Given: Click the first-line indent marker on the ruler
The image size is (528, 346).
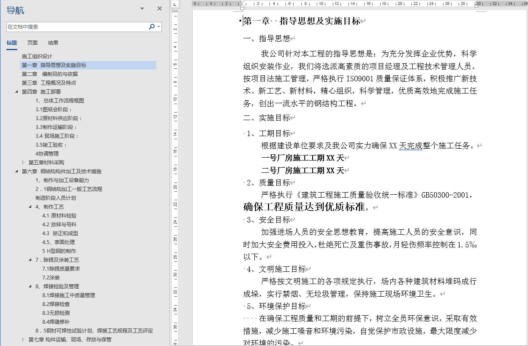Looking at the screenshot, I should 242,2.
